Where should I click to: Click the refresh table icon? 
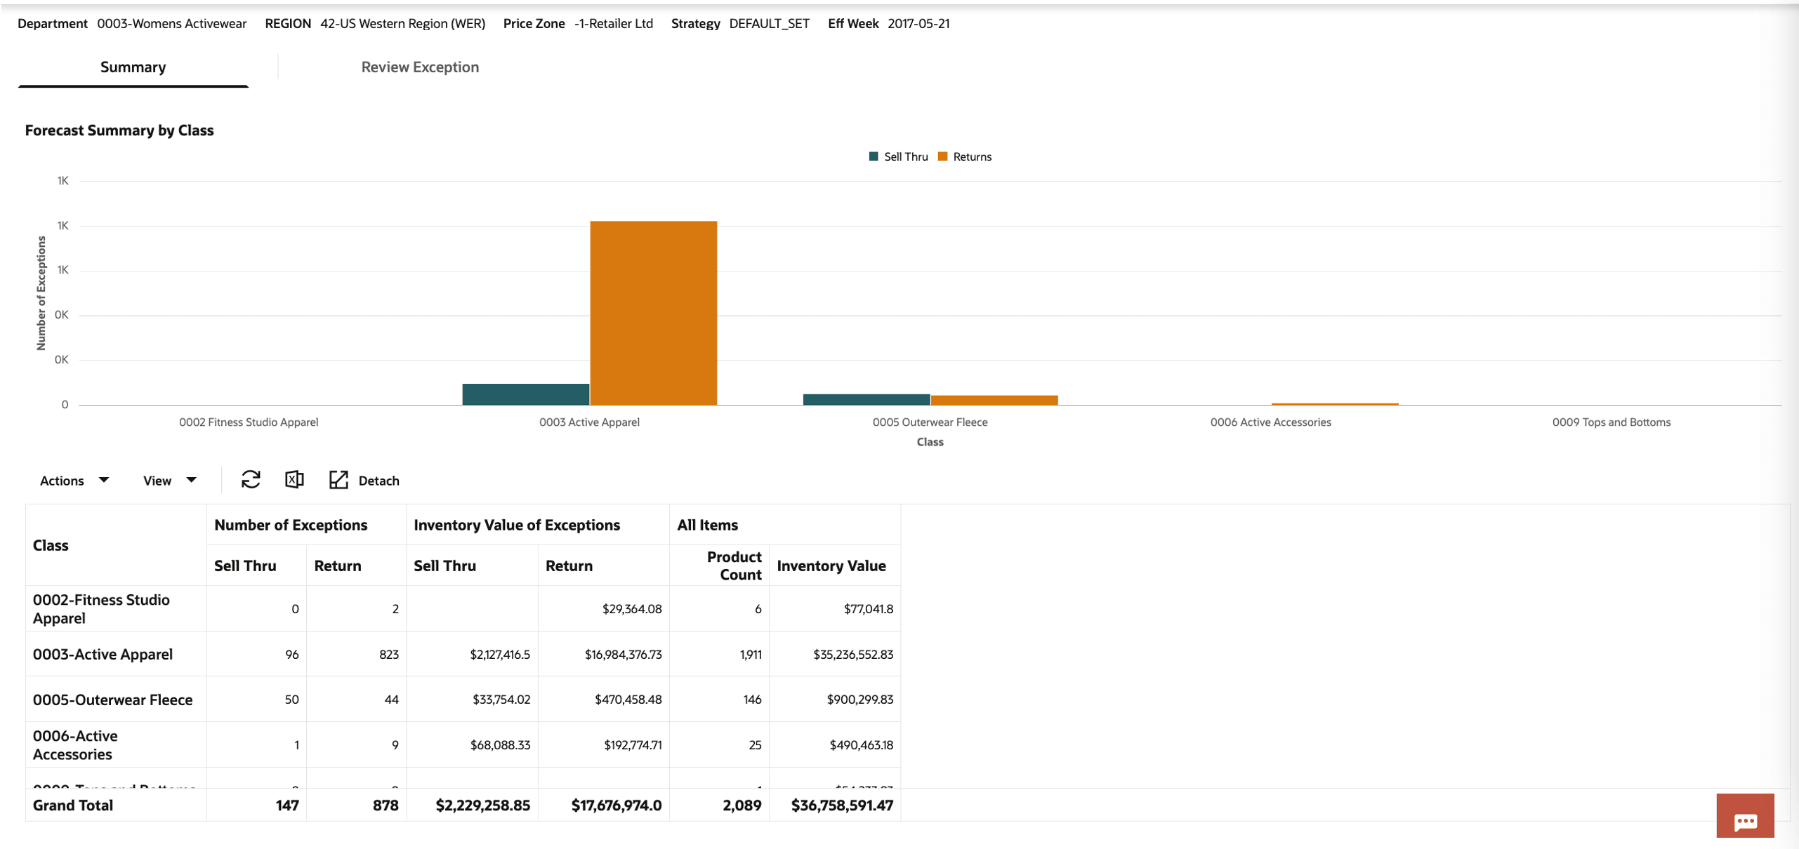[x=251, y=480]
